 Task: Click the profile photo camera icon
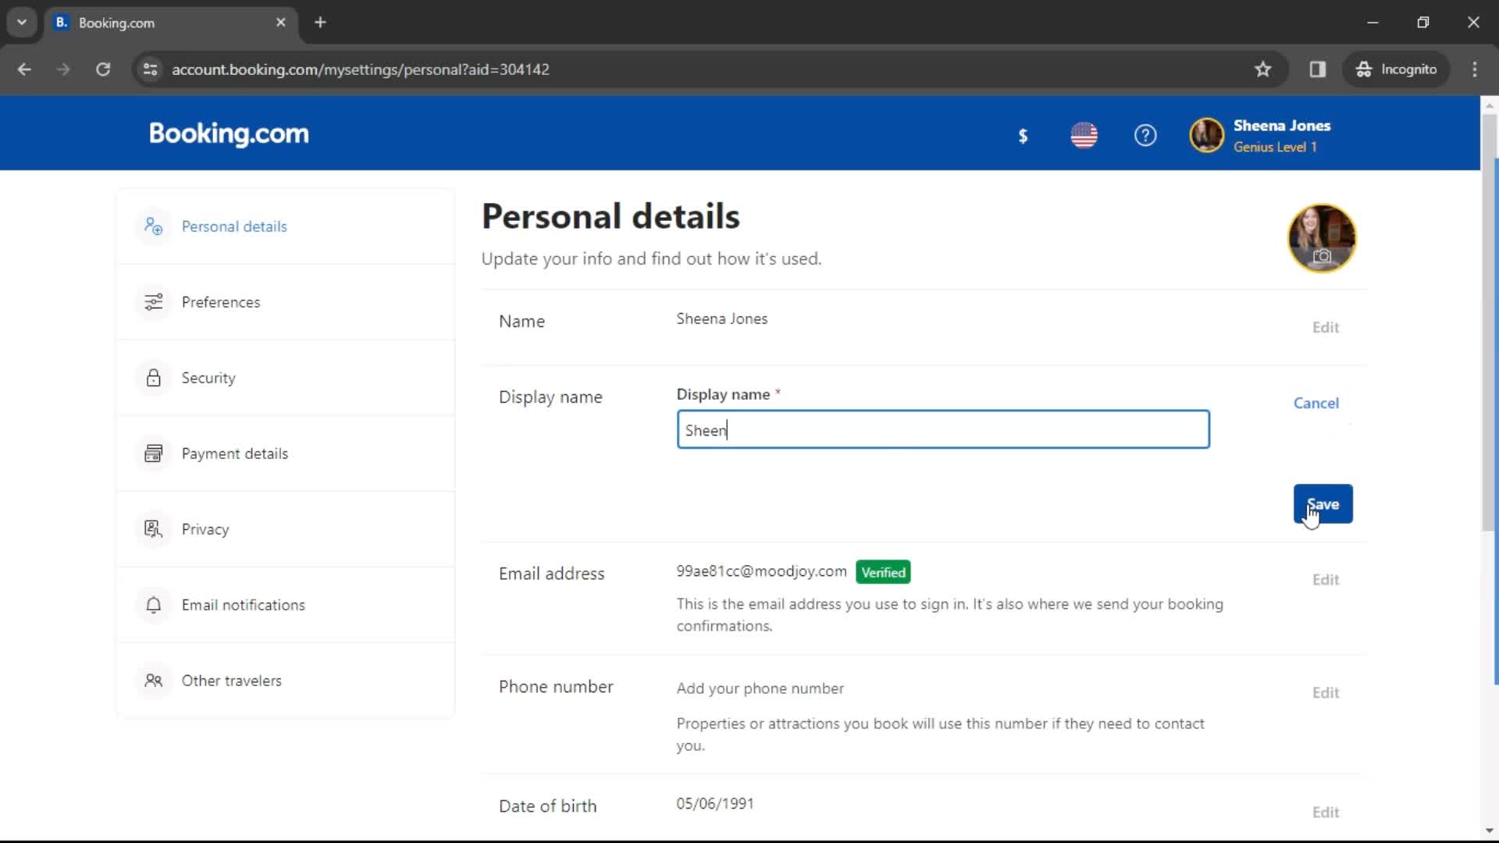click(1323, 258)
